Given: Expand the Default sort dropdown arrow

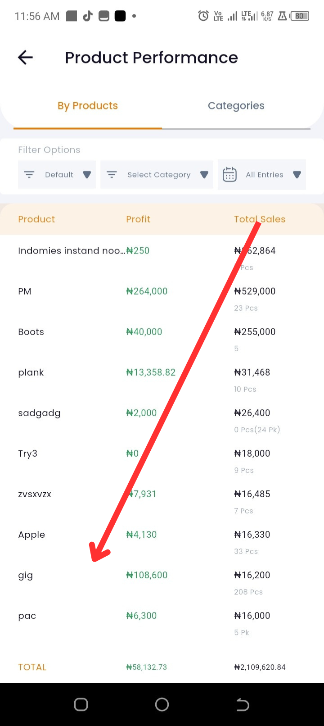Looking at the screenshot, I should tap(87, 174).
